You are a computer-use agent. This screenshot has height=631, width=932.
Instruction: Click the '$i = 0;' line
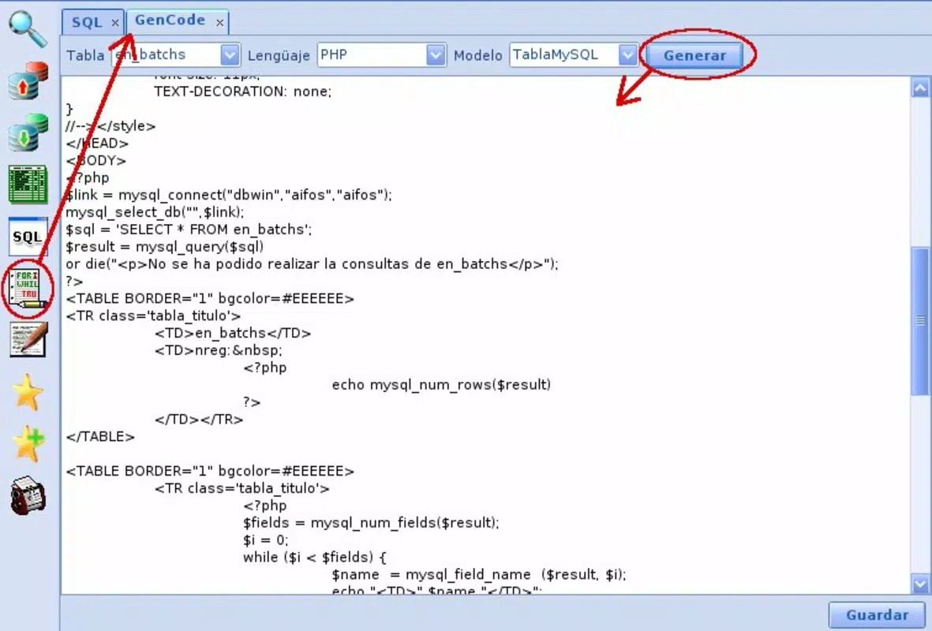265,540
